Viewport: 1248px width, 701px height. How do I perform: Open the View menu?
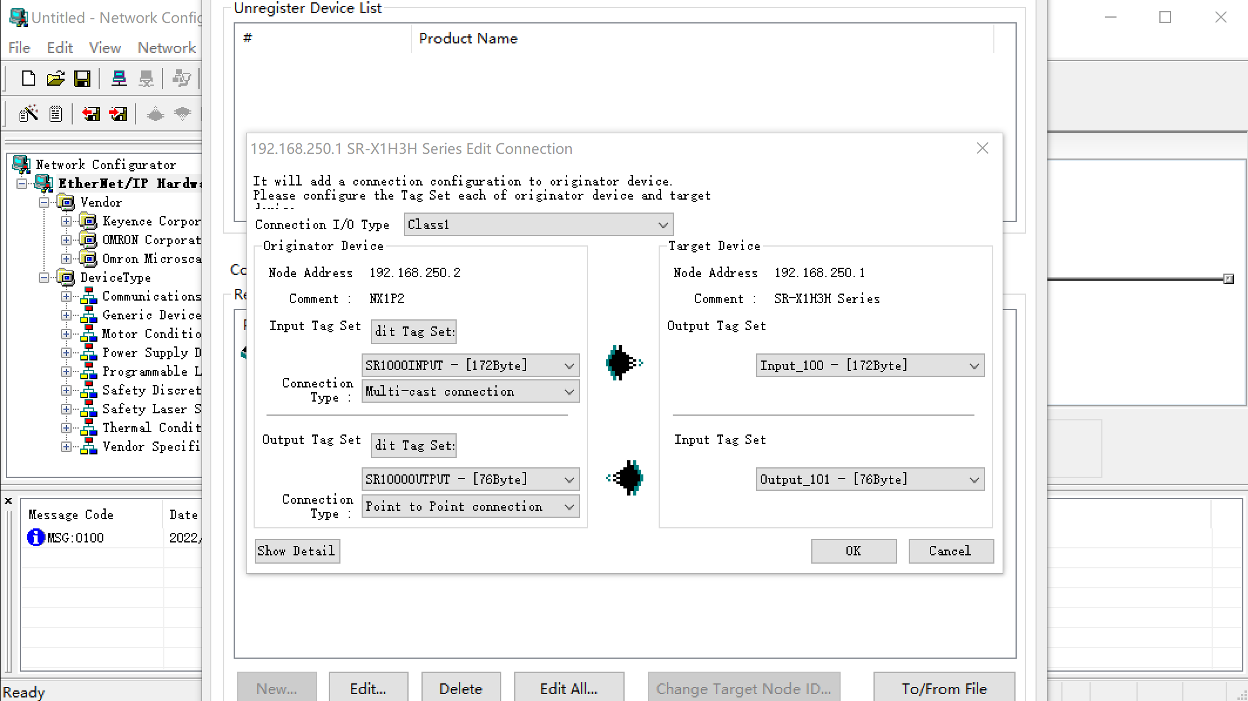[104, 48]
